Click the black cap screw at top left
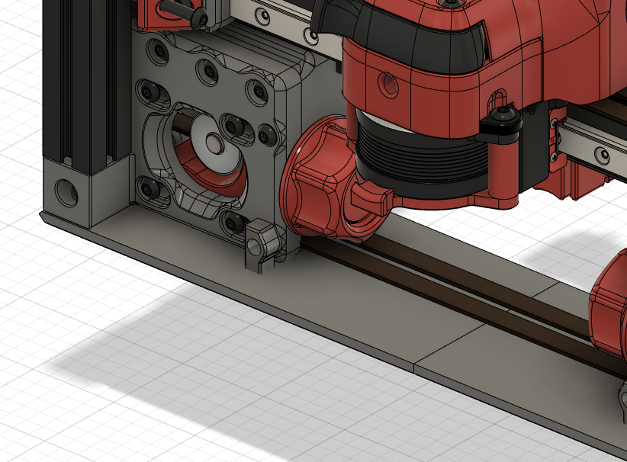Screen dimensions: 627x462 [x=198, y=17]
